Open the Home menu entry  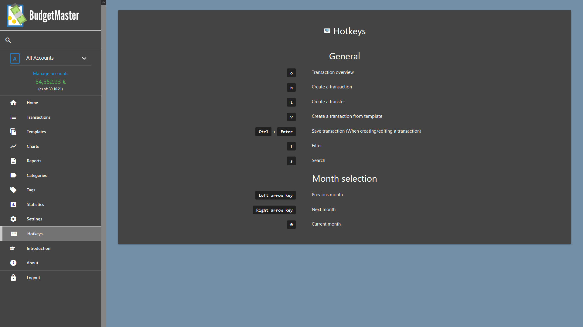50,103
